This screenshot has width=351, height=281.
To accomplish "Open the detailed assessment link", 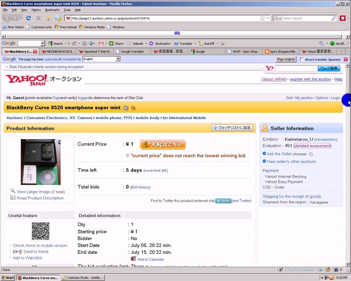I will [x=312, y=146].
